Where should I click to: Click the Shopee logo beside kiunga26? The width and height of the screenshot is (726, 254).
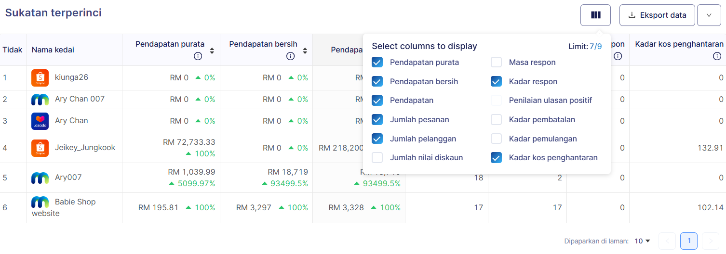tap(40, 78)
